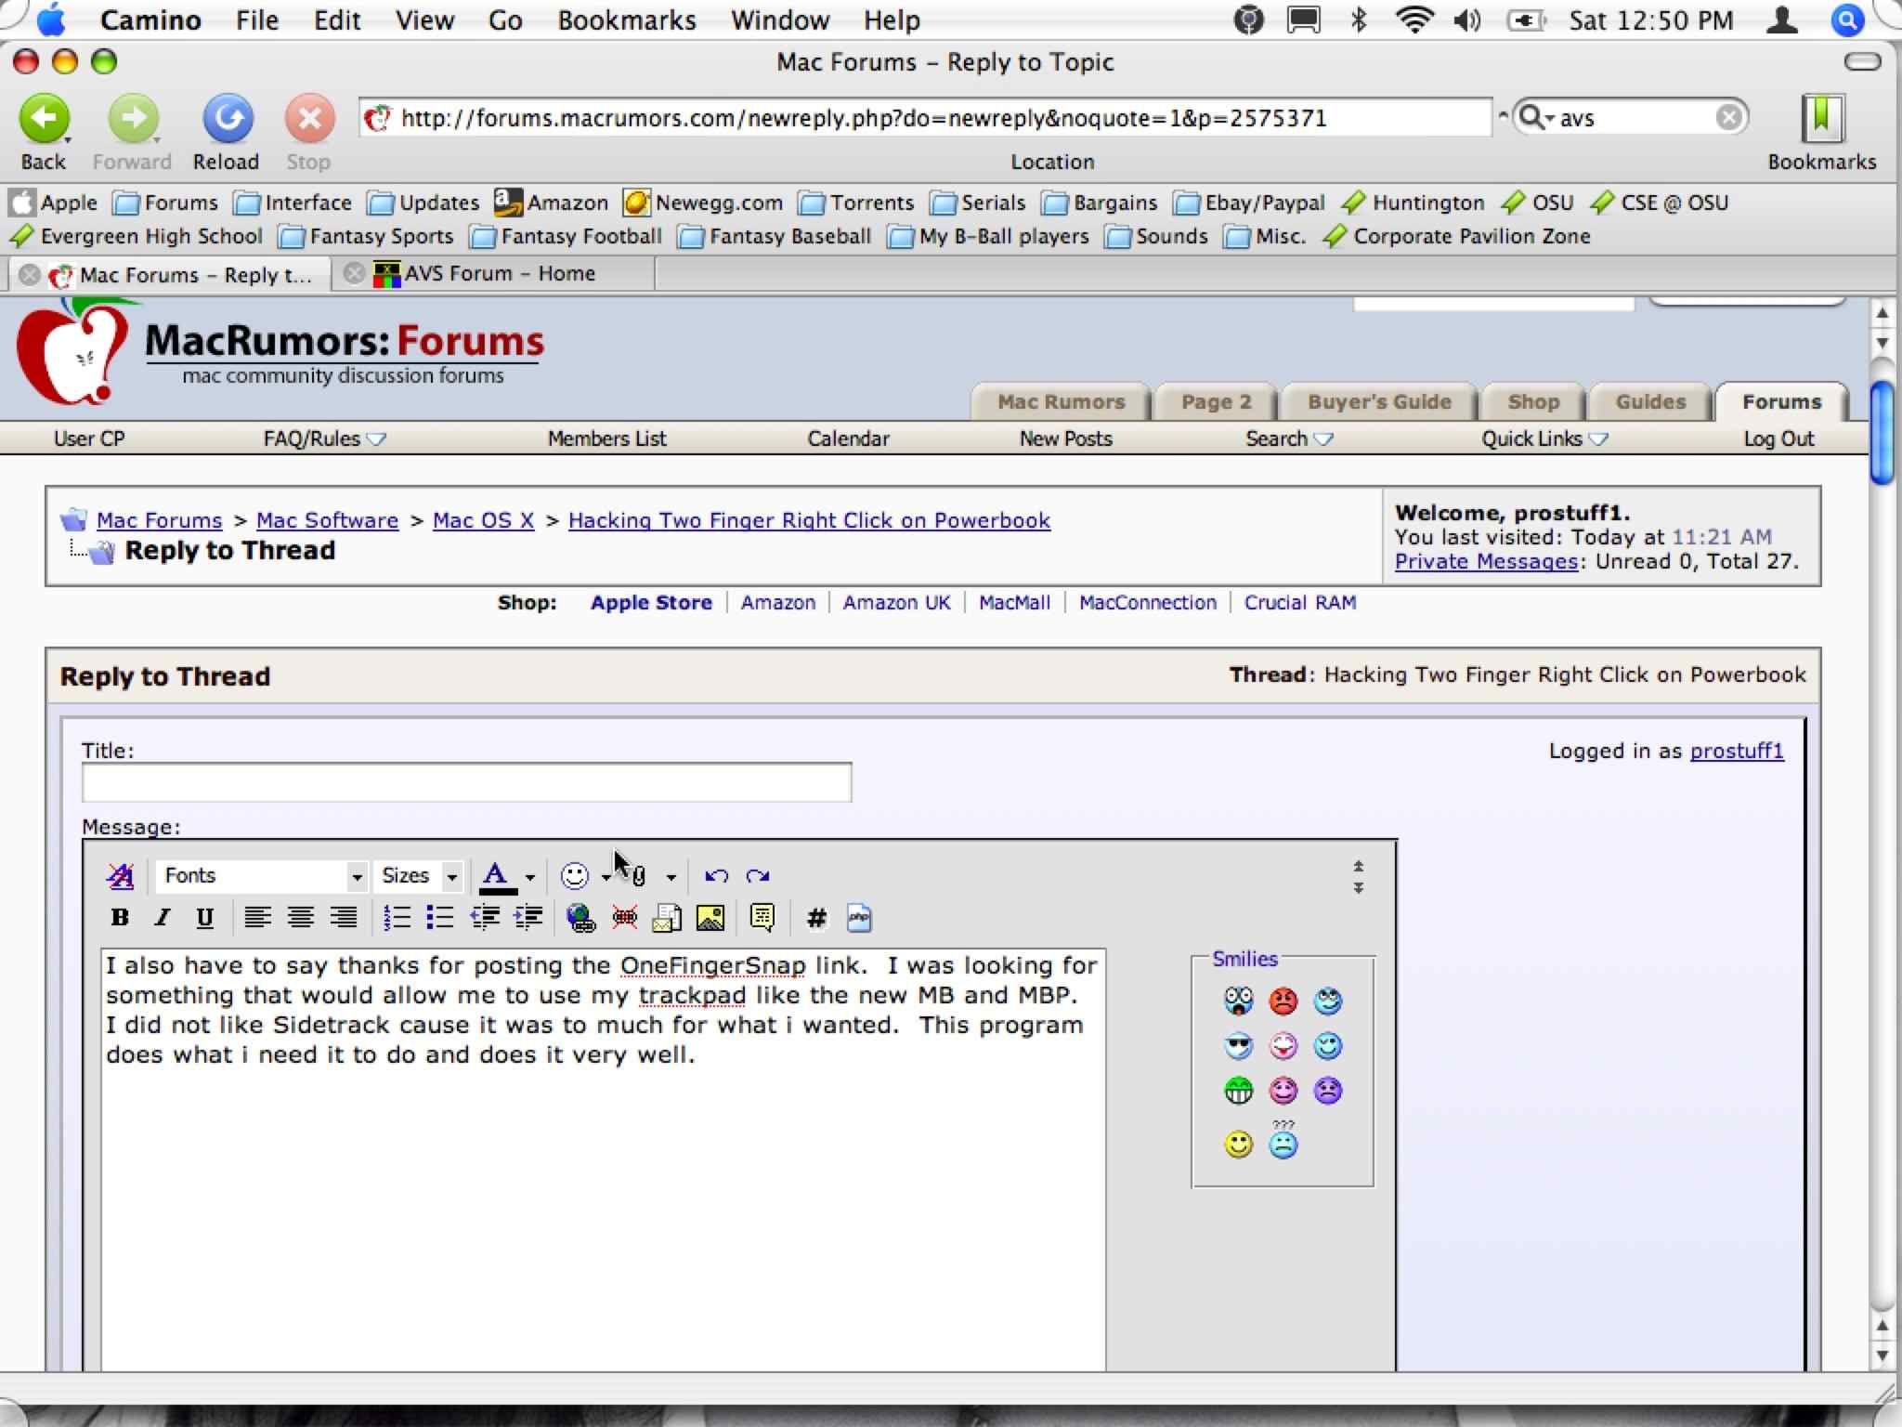Insert ordered list via numbered list icon
This screenshot has height=1427, width=1902.
397,918
